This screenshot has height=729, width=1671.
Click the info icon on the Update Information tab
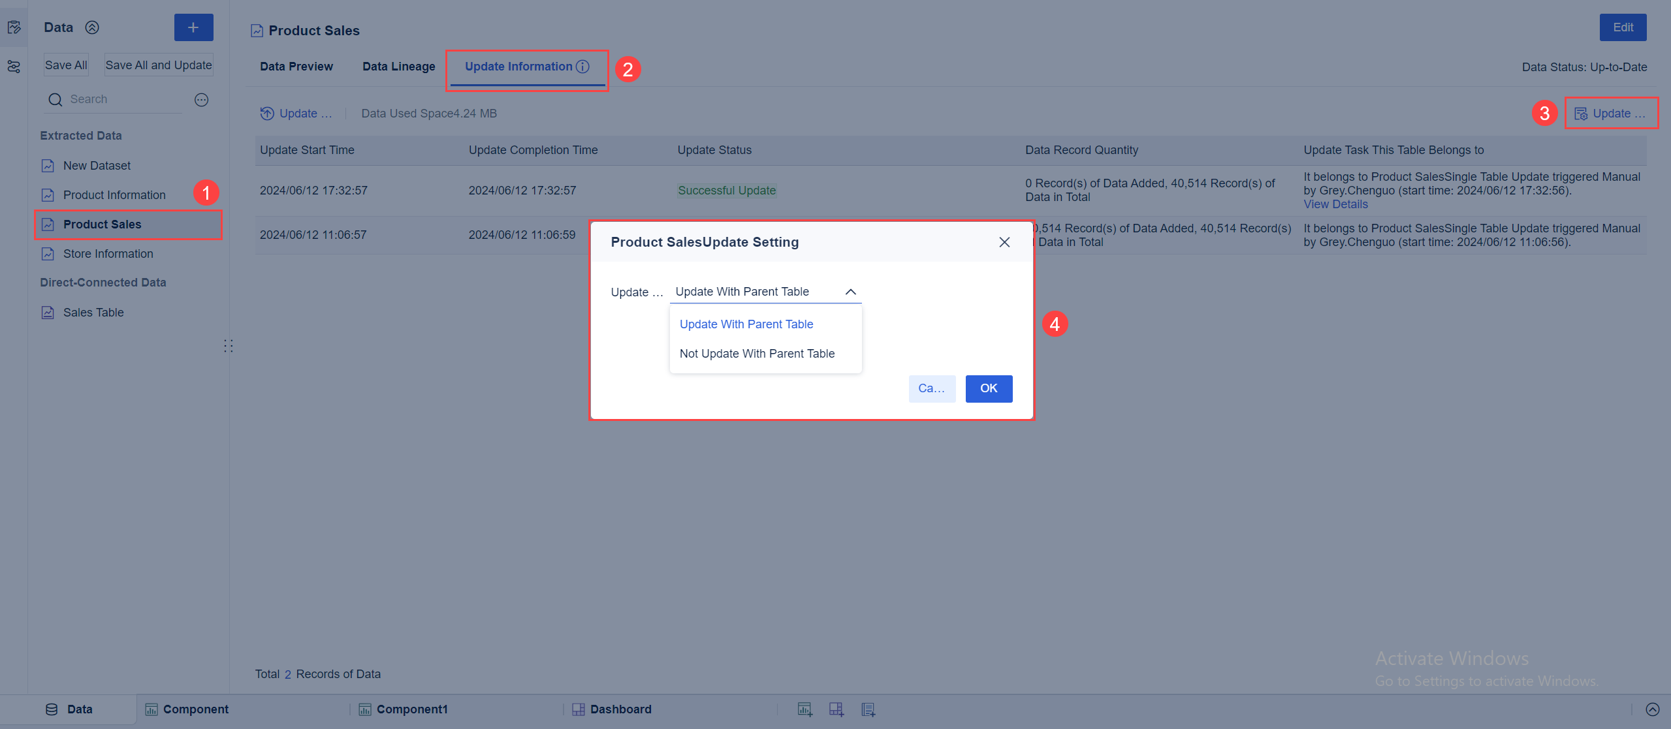582,67
